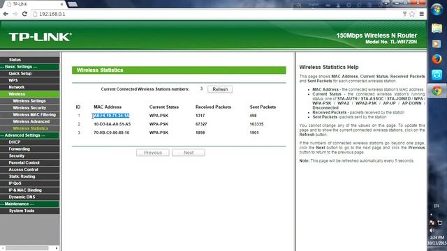The width and height of the screenshot is (447, 251).
Task: Click MAC address 10-D3-8A-A8-51-A5
Action: pyautogui.click(x=112, y=124)
